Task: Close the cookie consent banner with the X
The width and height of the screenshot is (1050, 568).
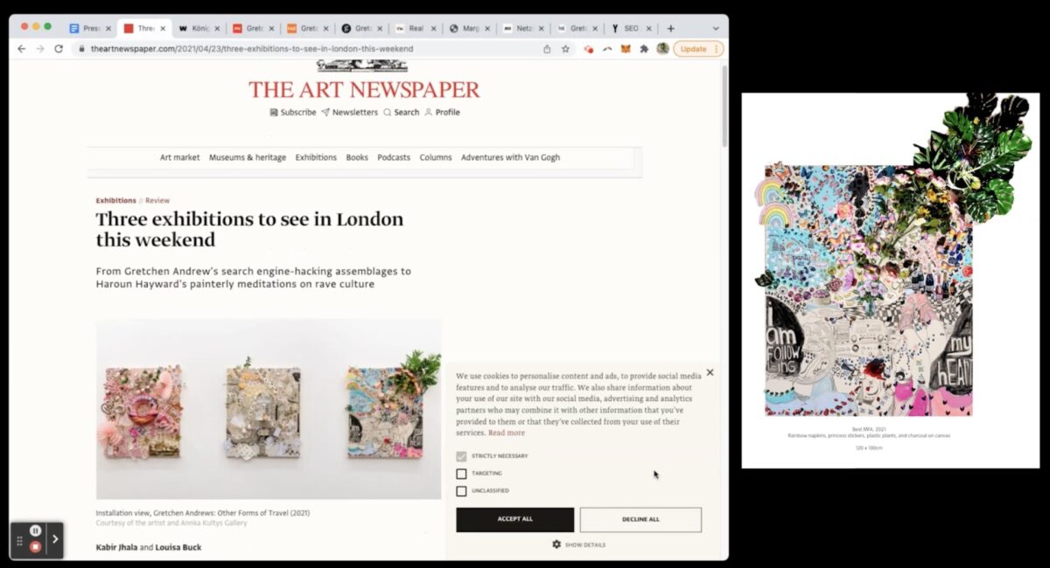Action: click(710, 372)
